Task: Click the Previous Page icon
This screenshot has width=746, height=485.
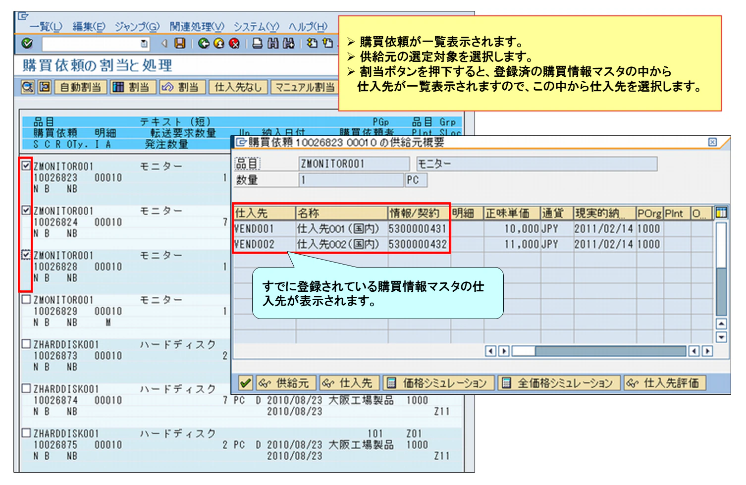Action: pos(327,44)
